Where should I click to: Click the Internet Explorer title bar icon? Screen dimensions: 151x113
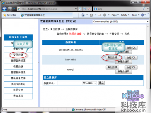tap(3, 3)
